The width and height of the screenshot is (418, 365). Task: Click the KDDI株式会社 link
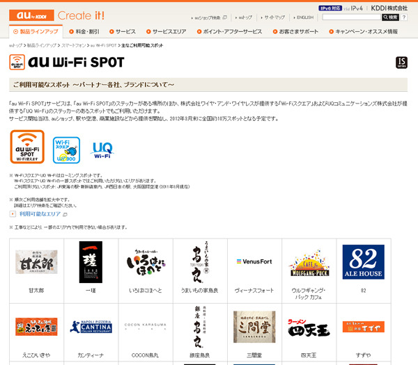coord(389,8)
